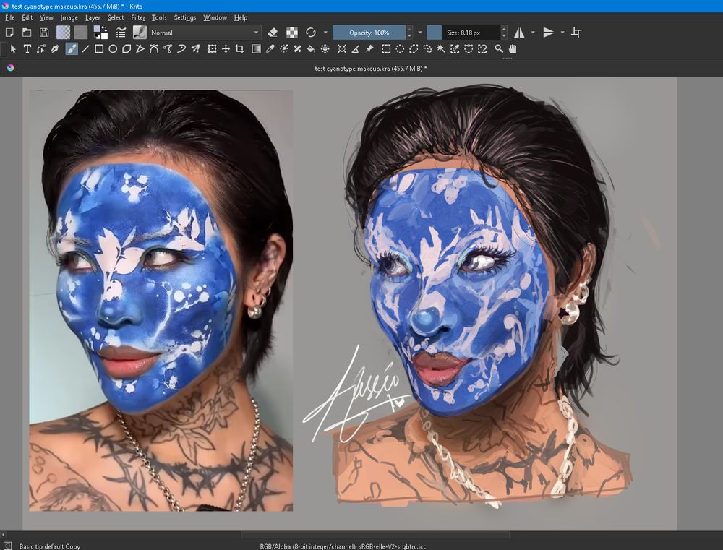723x550 pixels.
Task: Select the Edit Shapes tool
Action: pyautogui.click(x=41, y=49)
